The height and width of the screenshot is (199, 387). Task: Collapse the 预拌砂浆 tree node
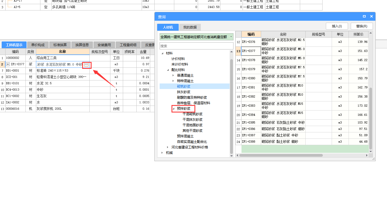click(x=173, y=109)
